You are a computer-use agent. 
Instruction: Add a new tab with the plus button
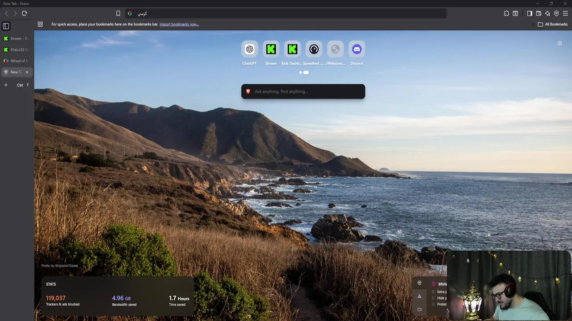(6, 85)
